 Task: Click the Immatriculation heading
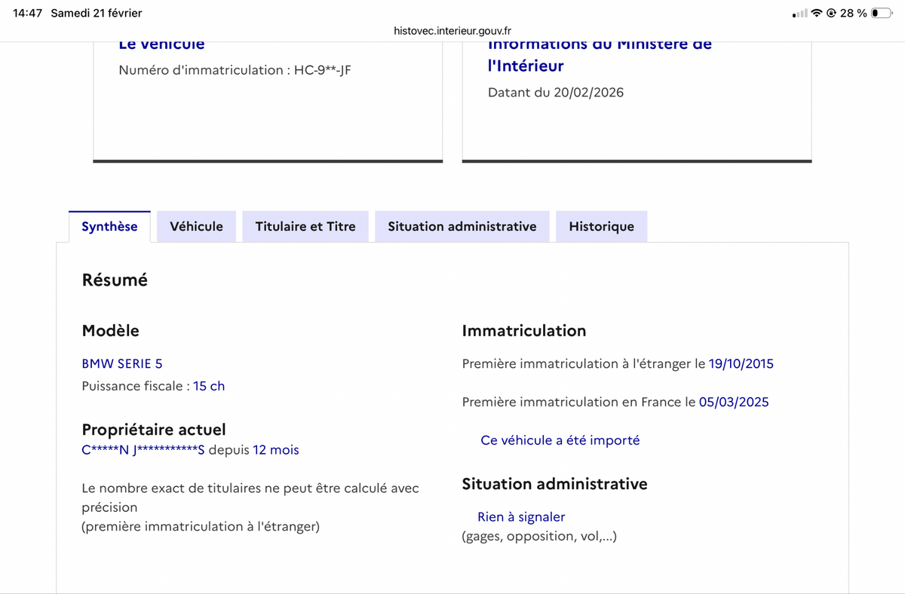[x=524, y=330]
